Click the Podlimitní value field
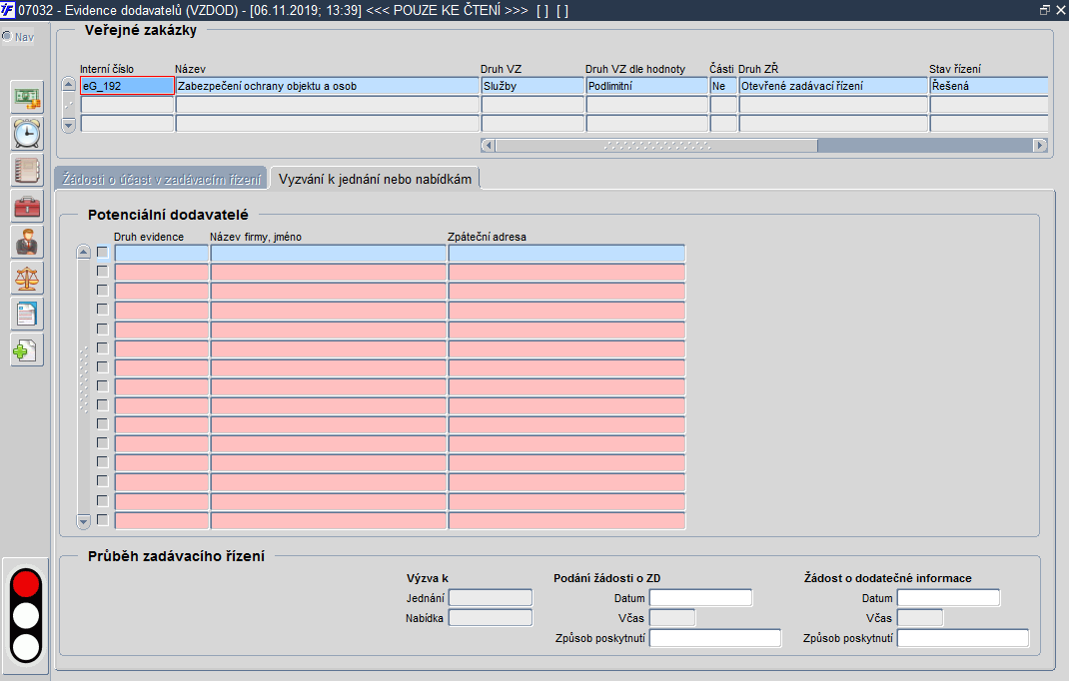This screenshot has height=681, width=1069. (647, 86)
